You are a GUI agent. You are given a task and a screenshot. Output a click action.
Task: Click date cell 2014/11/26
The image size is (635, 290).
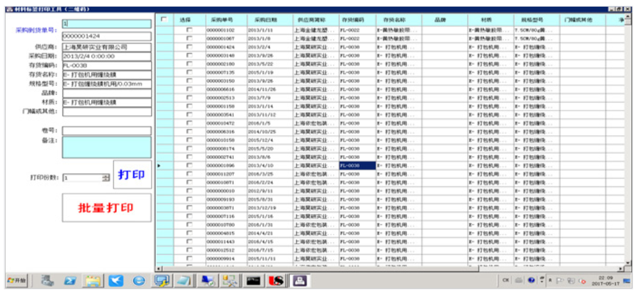click(270, 89)
